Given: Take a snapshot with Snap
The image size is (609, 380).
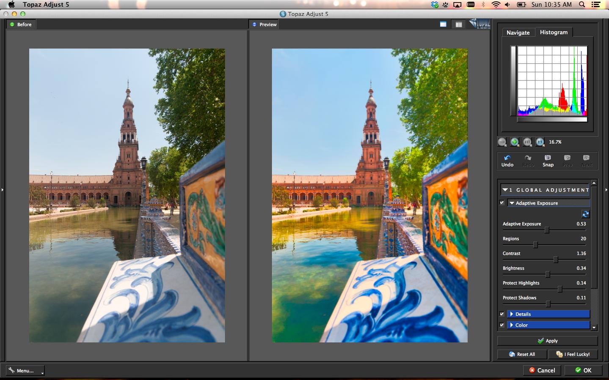Looking at the screenshot, I should click(x=548, y=161).
